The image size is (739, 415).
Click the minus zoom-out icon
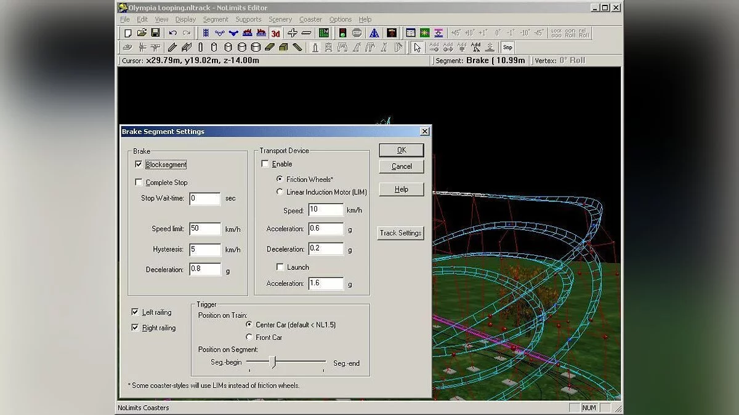[306, 33]
